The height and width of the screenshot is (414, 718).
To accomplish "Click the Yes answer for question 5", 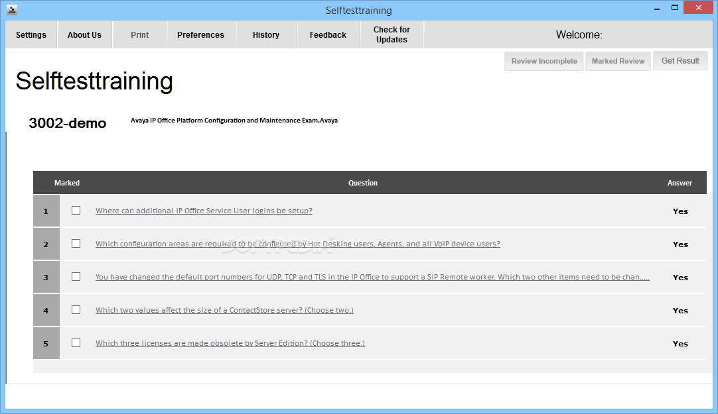I will 680,344.
